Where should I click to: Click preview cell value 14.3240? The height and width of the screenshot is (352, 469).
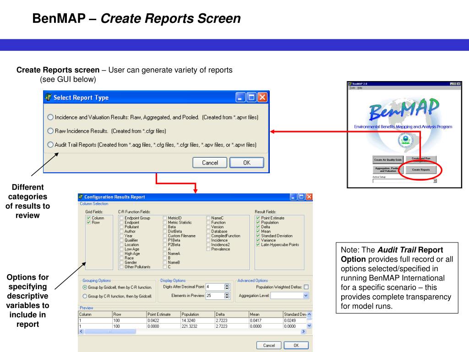point(197,320)
